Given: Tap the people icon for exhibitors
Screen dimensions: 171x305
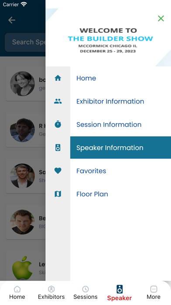Looking at the screenshot, I should [58, 101].
